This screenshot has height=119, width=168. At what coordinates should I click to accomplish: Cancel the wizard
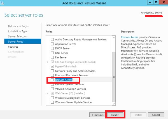click(x=156, y=115)
